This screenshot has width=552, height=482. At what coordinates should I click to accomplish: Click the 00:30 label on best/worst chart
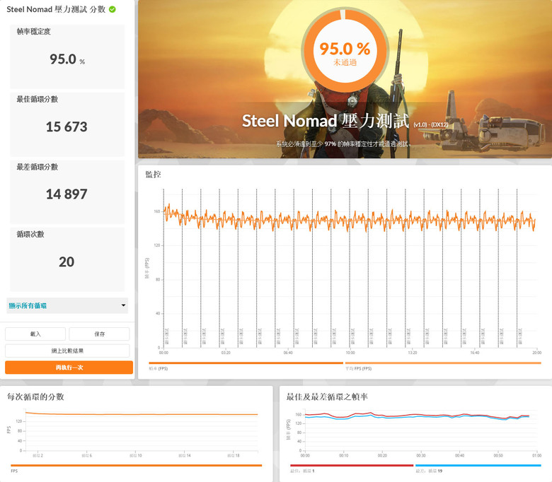(420, 455)
